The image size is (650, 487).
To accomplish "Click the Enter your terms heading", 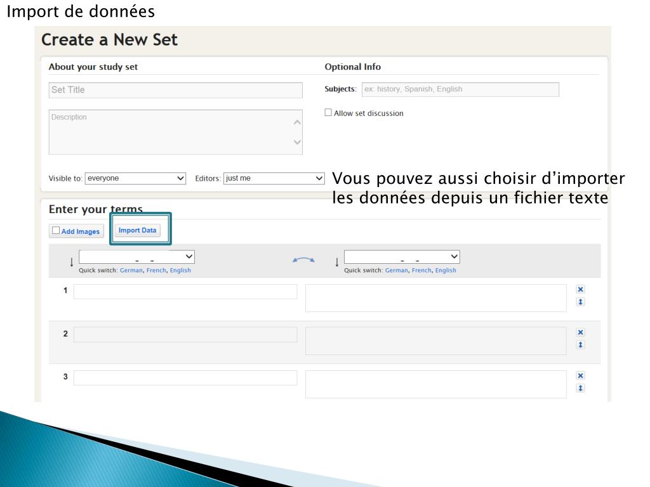I will coord(96,209).
